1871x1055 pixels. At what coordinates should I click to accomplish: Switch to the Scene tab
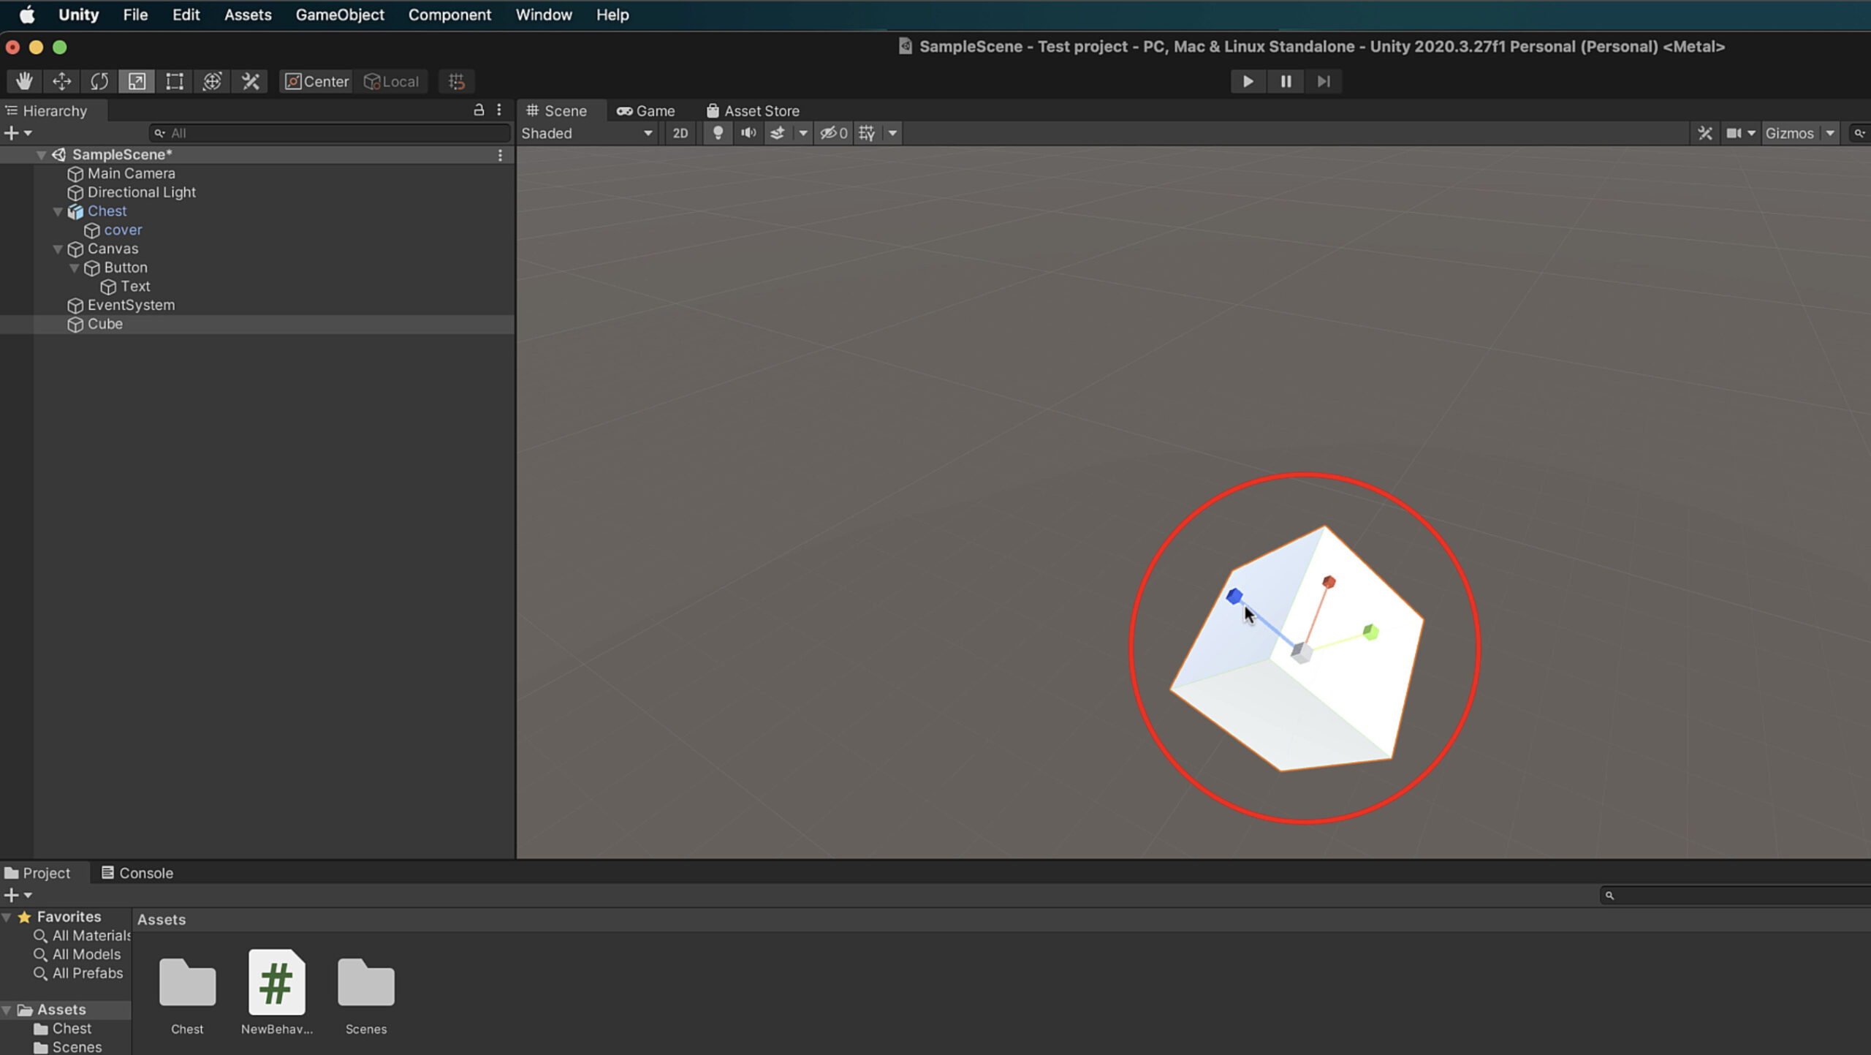pos(557,110)
